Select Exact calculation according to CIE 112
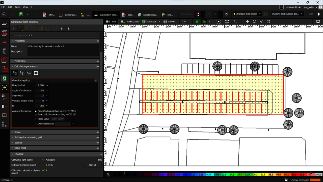This screenshot has width=323, height=182. pos(36,115)
